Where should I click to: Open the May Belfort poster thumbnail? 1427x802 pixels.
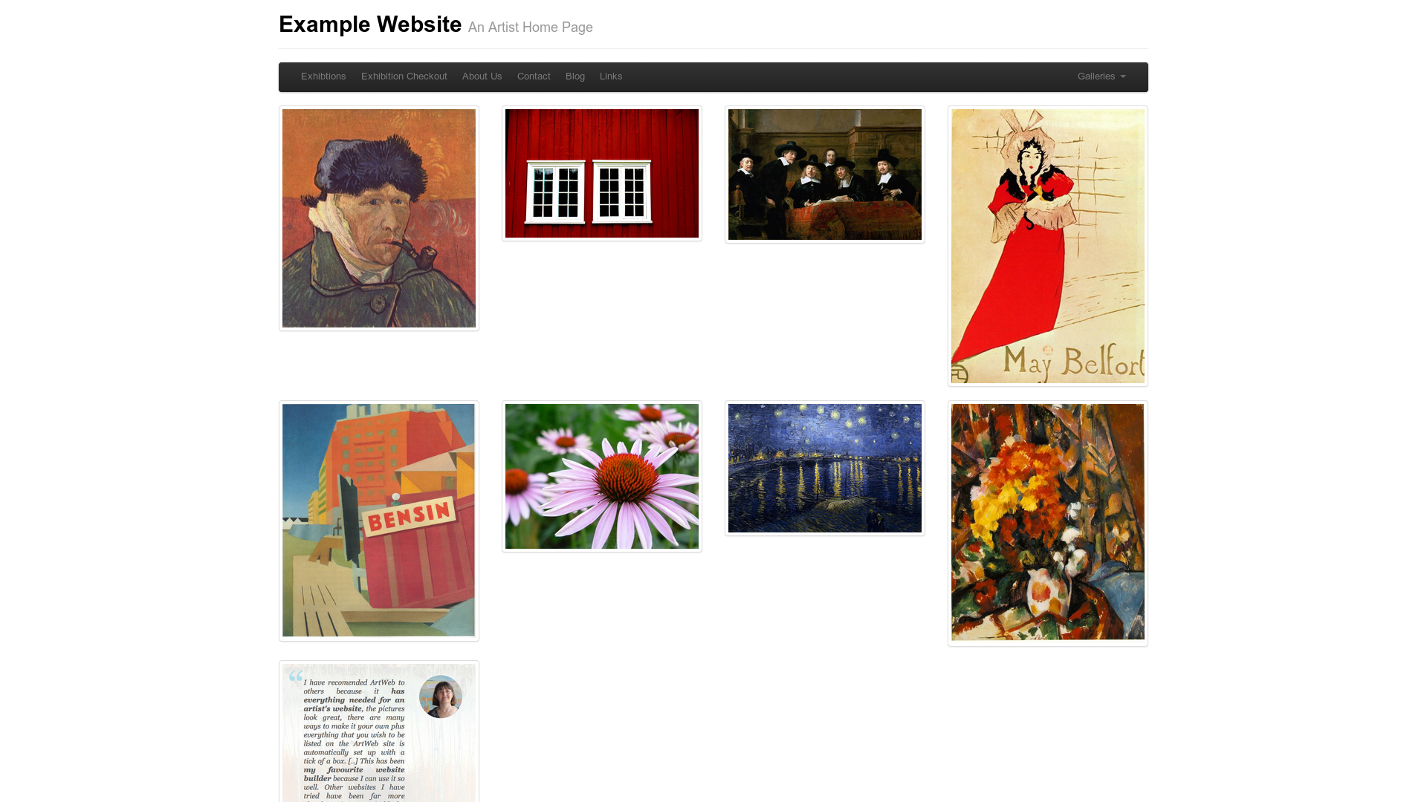point(1048,247)
